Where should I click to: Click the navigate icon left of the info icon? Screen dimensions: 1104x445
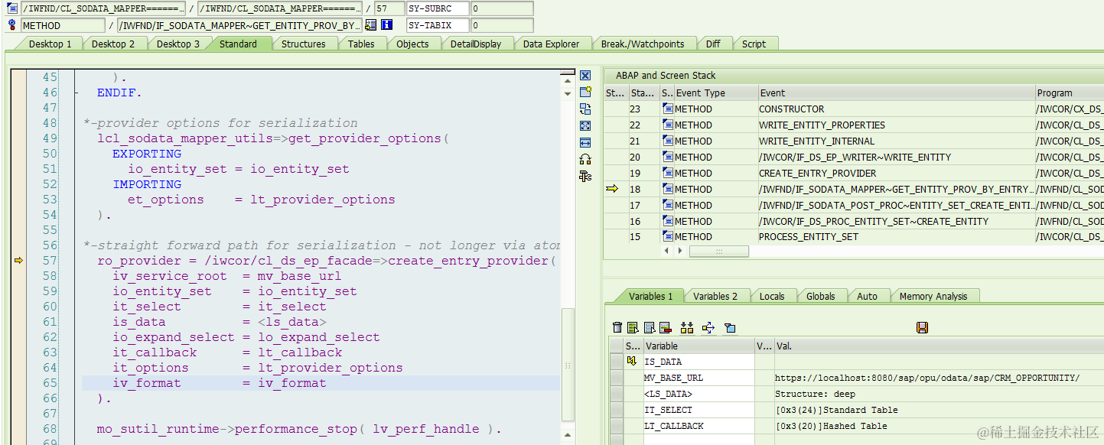370,25
